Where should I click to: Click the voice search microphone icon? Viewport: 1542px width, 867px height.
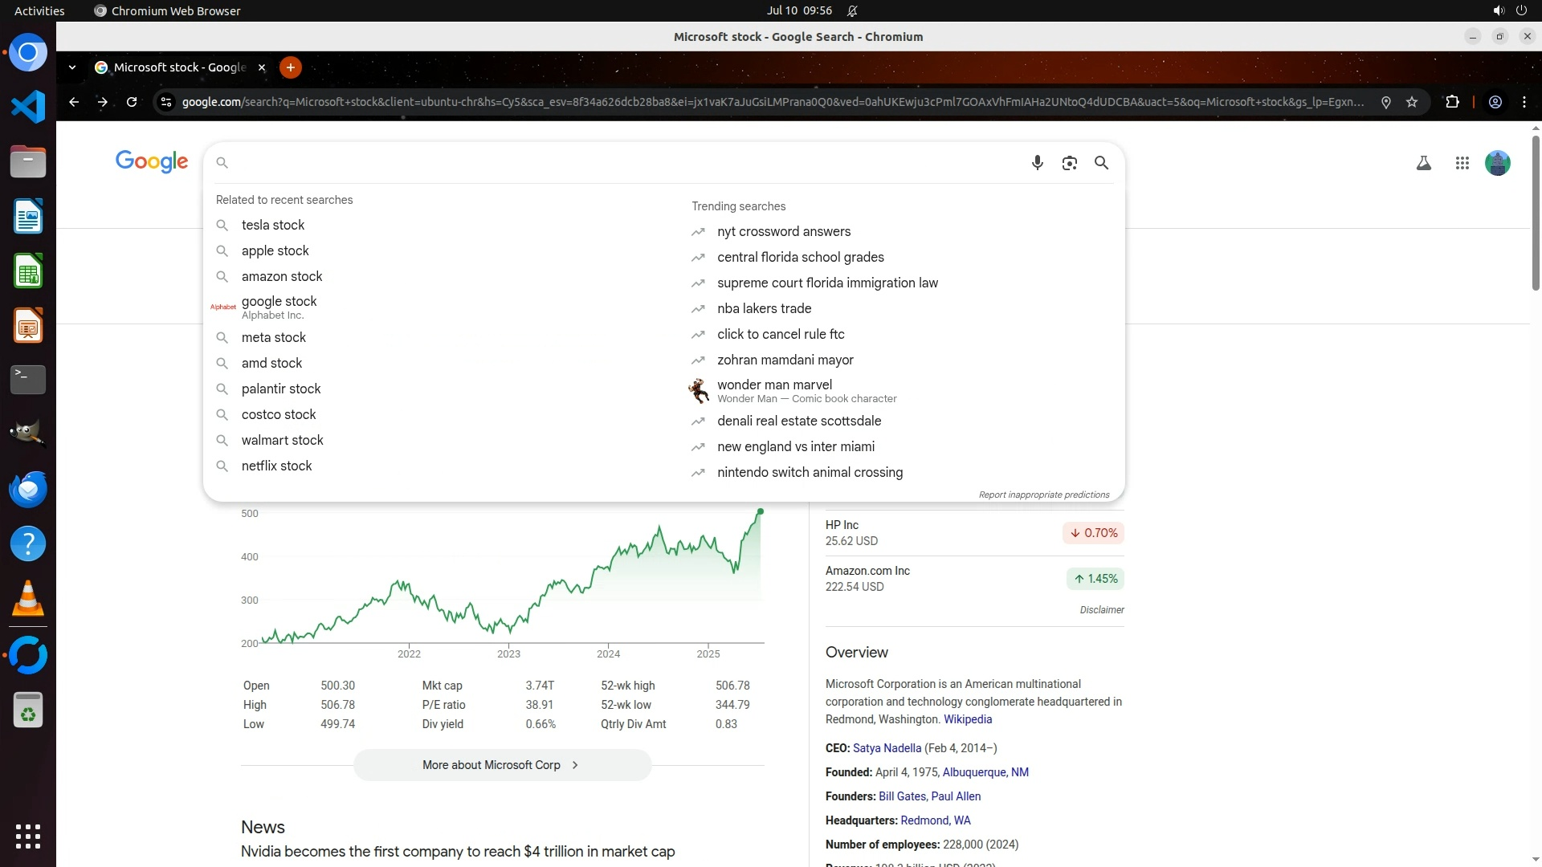click(x=1037, y=163)
